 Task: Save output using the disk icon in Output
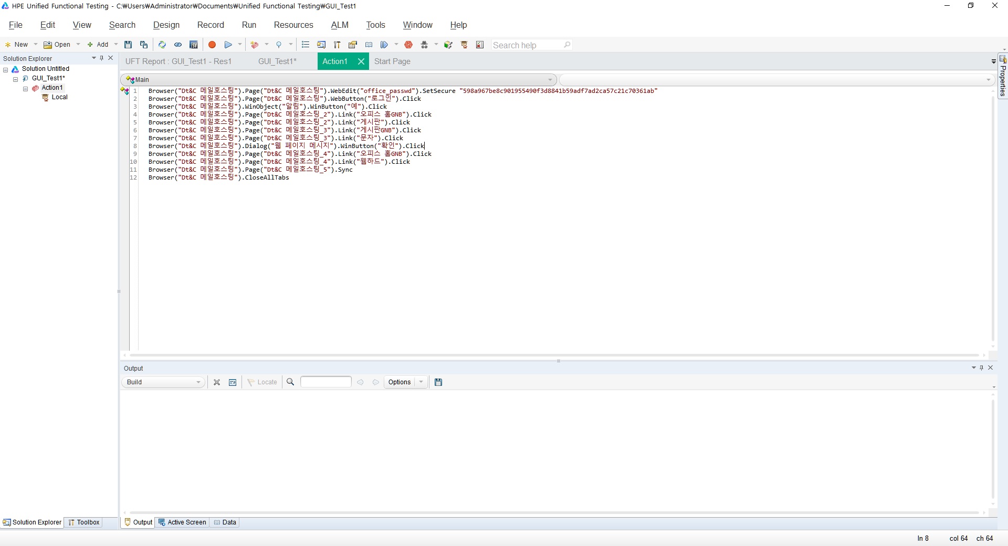click(x=438, y=382)
